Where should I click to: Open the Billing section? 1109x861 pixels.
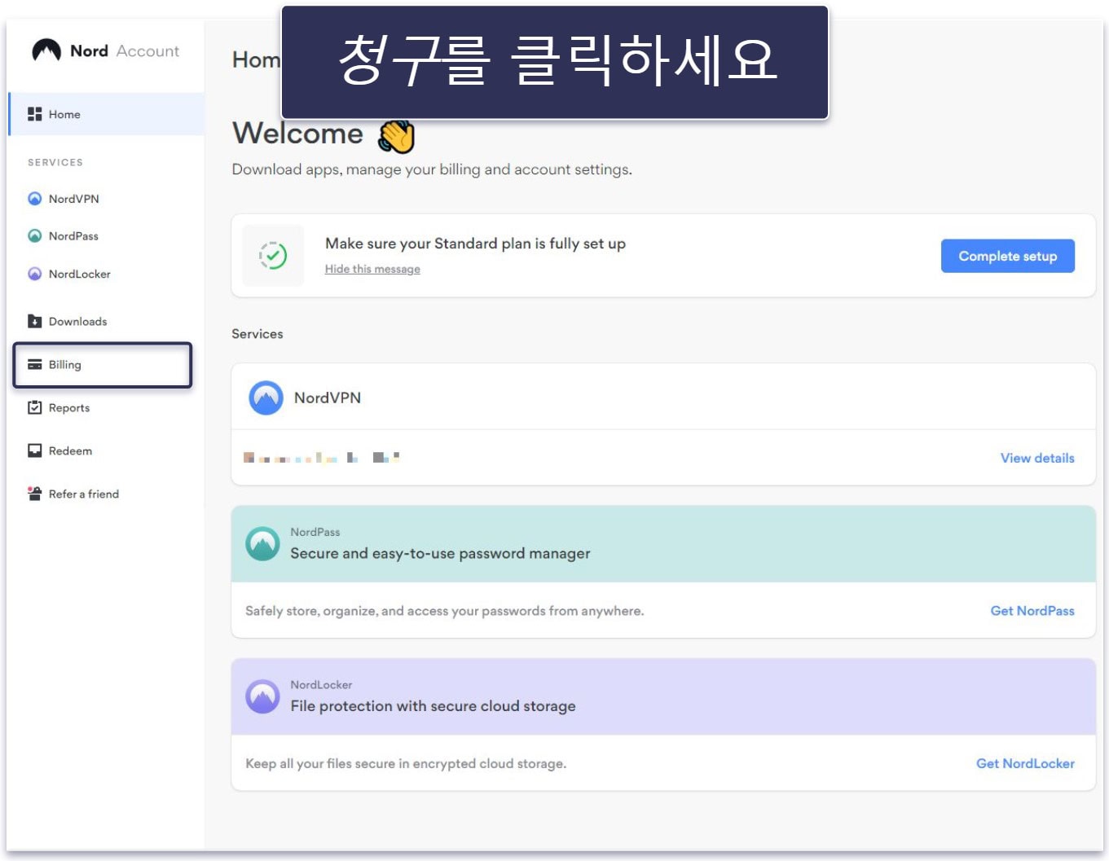click(x=103, y=365)
